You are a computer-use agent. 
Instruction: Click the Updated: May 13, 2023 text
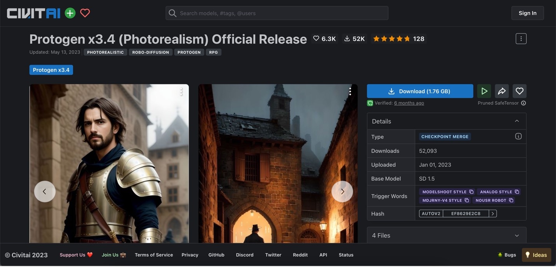[55, 52]
